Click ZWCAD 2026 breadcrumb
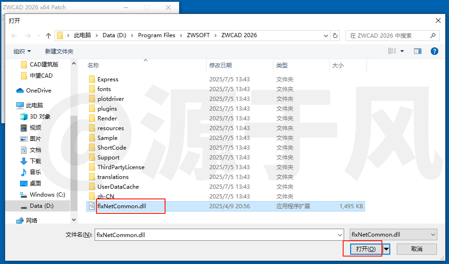449x264 pixels. coord(239,35)
